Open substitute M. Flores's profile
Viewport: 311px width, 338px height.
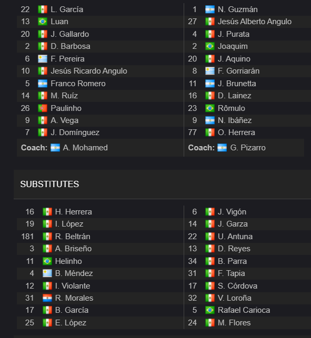point(234,323)
